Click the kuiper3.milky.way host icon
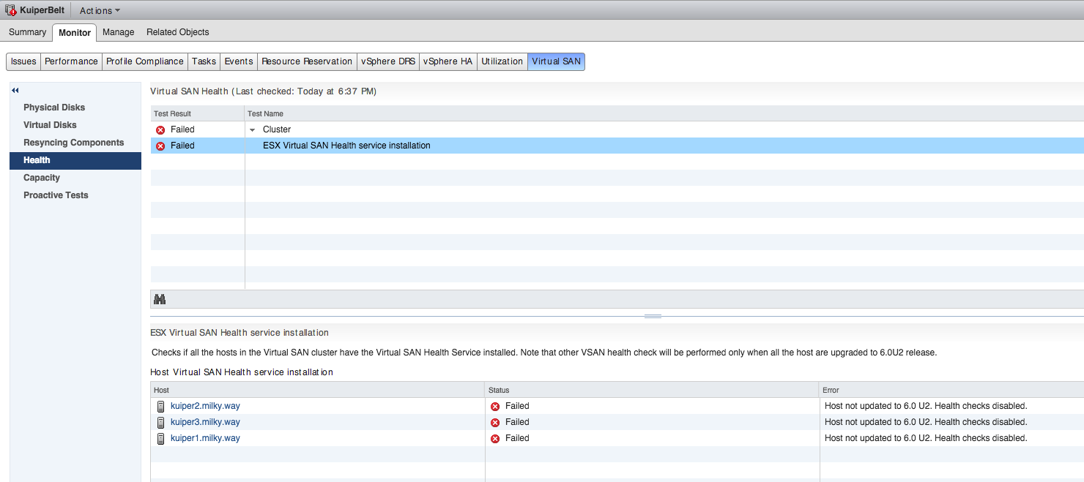 coord(160,423)
